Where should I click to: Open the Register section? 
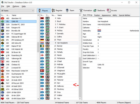click(57, 10)
